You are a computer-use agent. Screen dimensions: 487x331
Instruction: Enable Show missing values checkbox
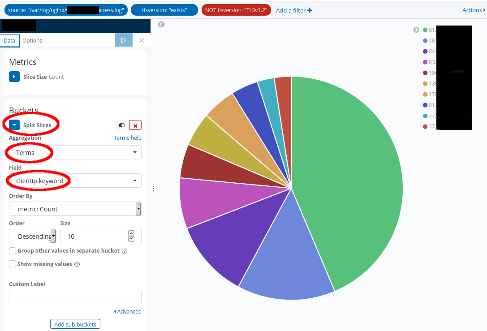click(x=13, y=264)
